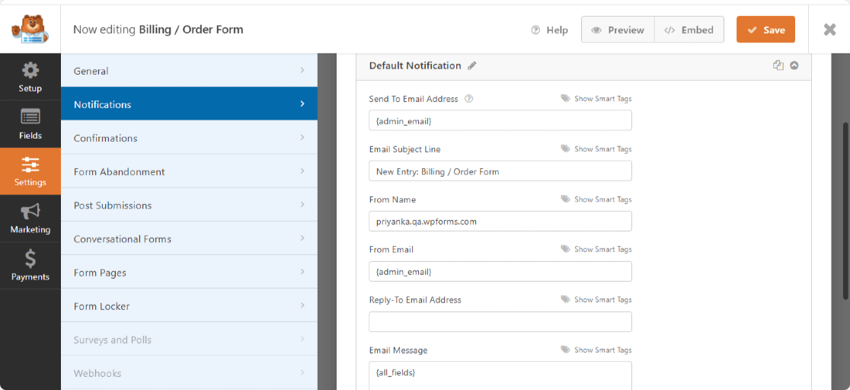Click the Email Message text area
Screen dimensions: 850x390
click(500, 376)
